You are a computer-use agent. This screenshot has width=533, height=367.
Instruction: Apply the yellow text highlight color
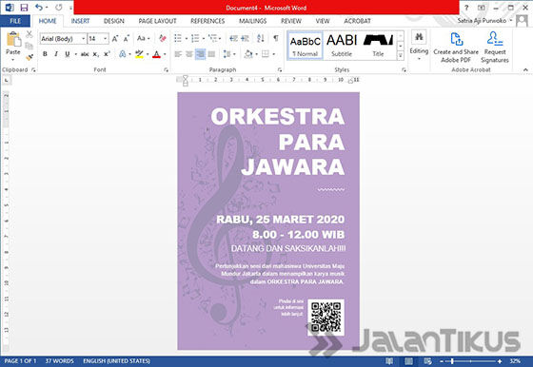139,54
